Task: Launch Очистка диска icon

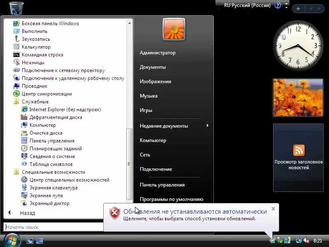Action: coord(24,133)
